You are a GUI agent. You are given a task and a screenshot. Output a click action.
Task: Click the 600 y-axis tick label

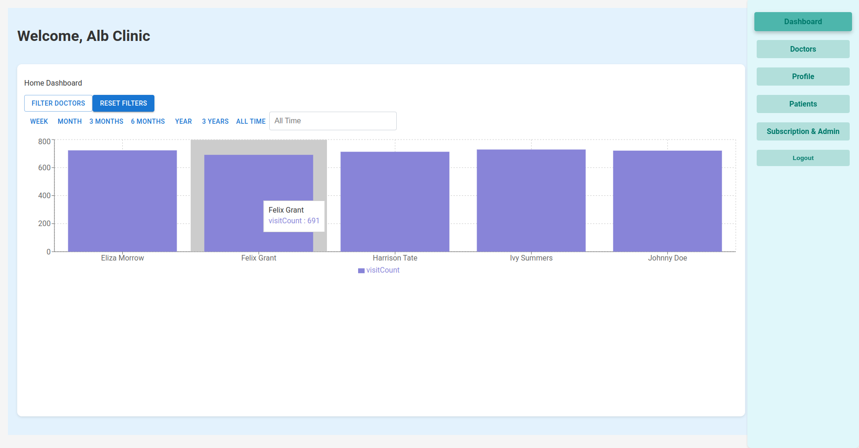pos(44,167)
